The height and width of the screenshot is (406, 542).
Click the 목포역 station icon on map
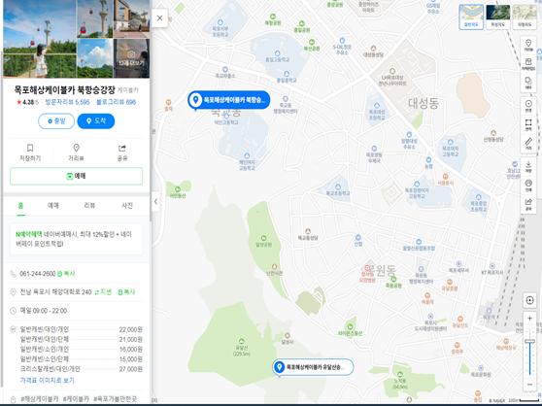click(x=489, y=311)
